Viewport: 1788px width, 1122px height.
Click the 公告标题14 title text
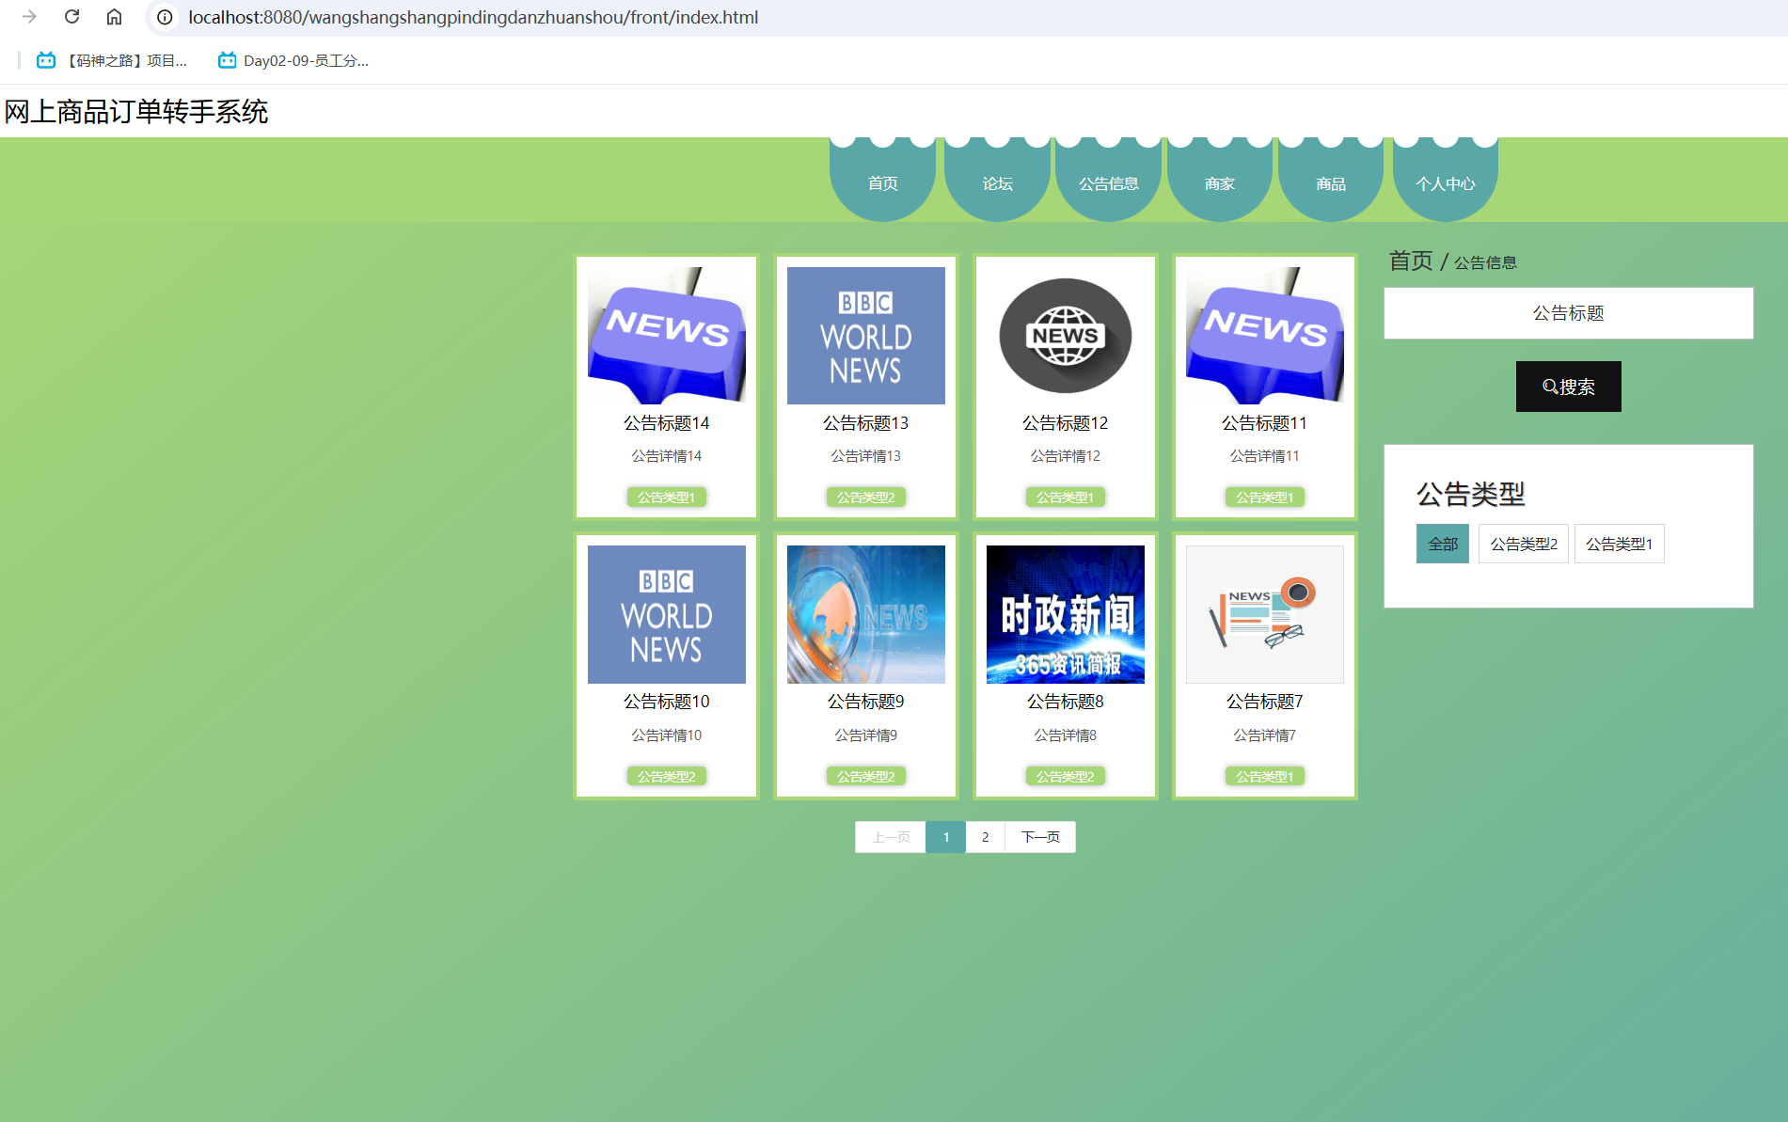667,423
